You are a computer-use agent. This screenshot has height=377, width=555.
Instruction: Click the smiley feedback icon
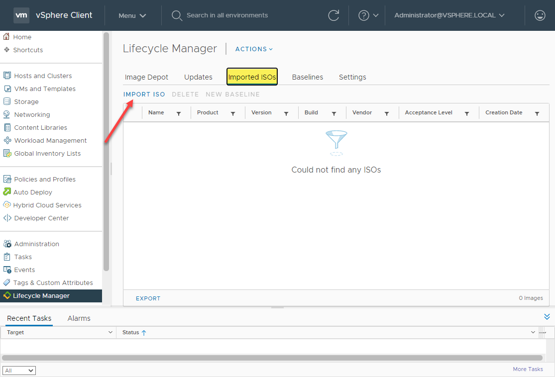pos(540,15)
